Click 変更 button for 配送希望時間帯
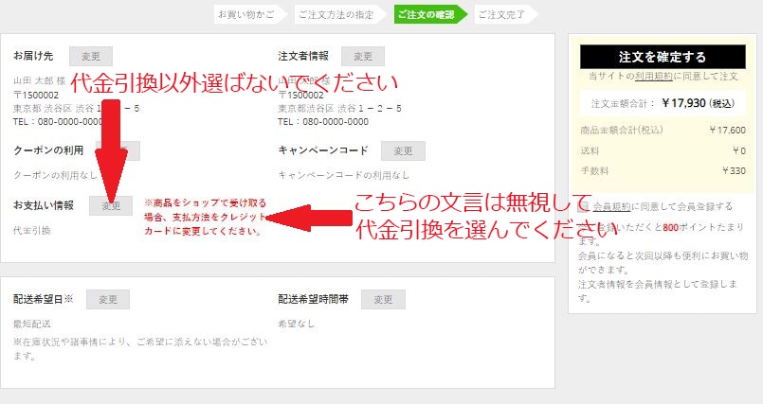 (x=383, y=300)
